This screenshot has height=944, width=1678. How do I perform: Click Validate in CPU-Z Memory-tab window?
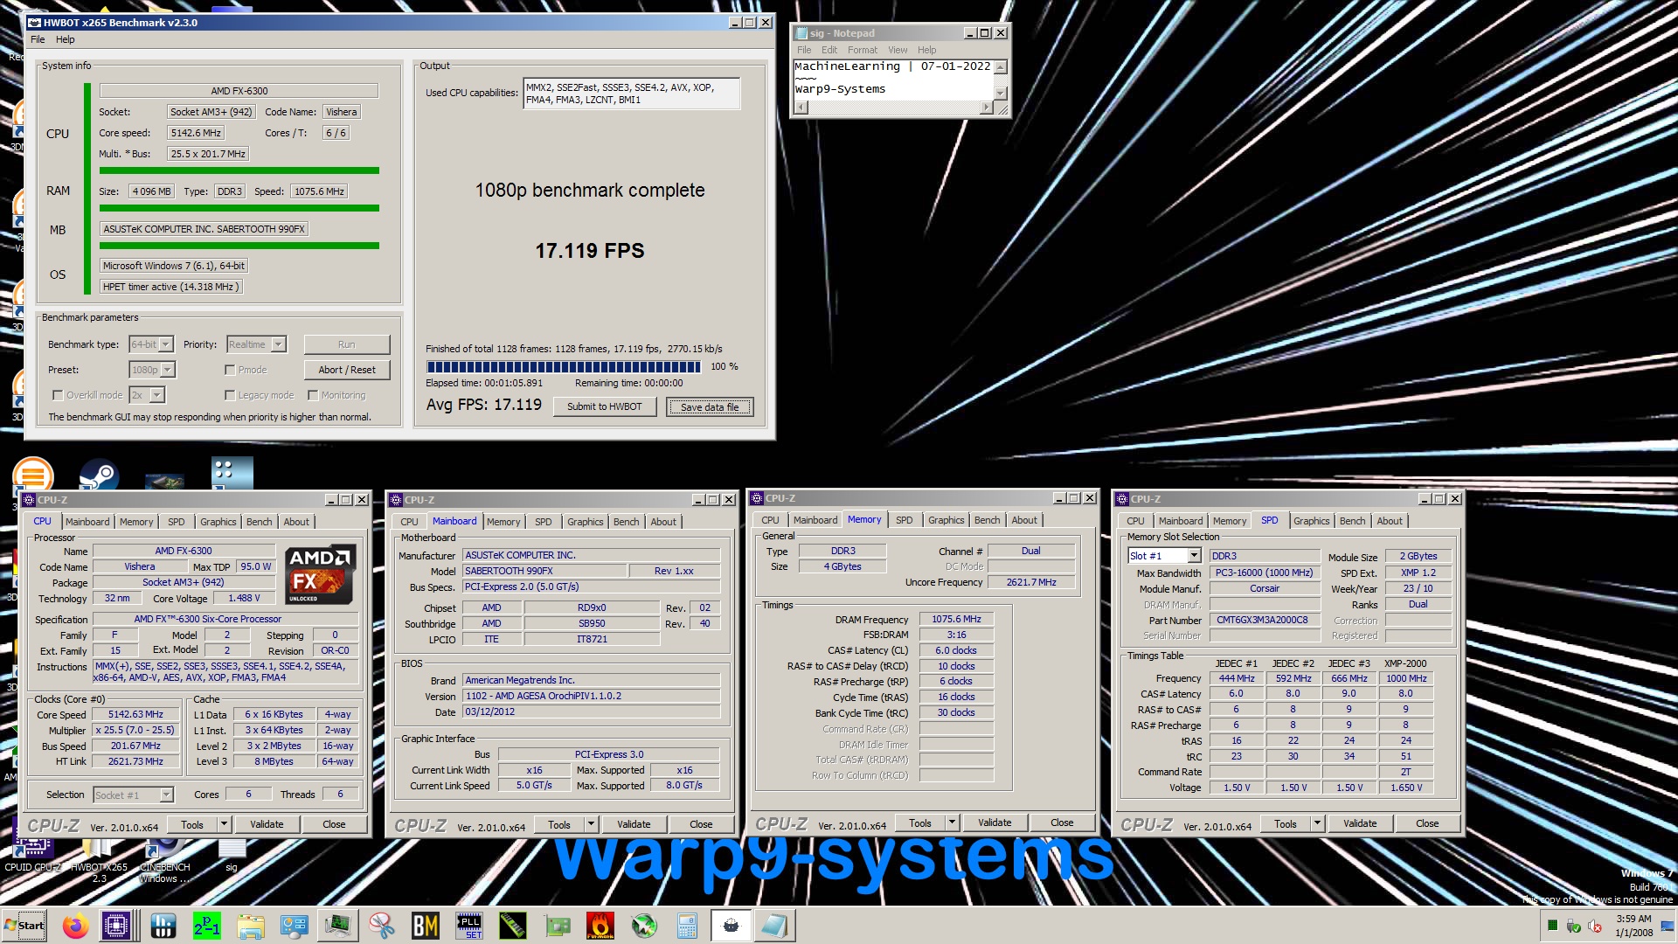[x=995, y=823]
